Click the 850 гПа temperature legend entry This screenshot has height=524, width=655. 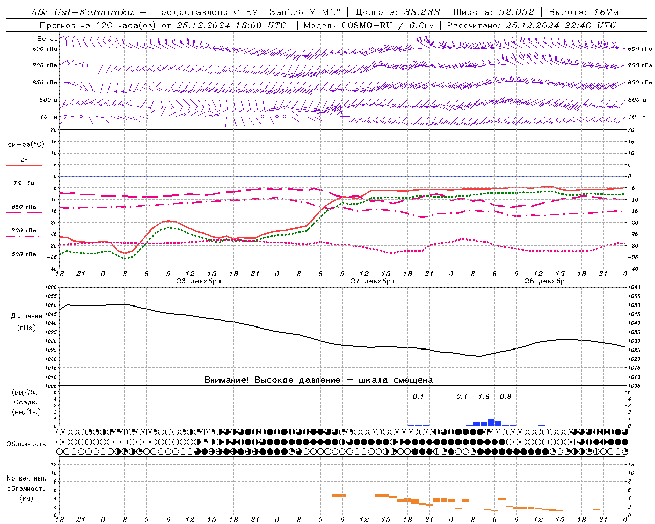coord(24,207)
